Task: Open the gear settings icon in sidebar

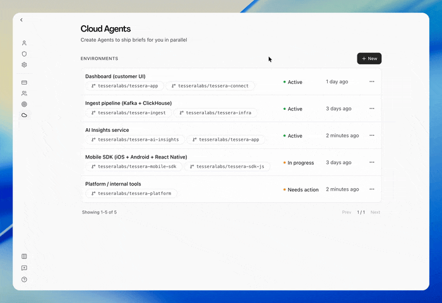Action: [x=24, y=65]
